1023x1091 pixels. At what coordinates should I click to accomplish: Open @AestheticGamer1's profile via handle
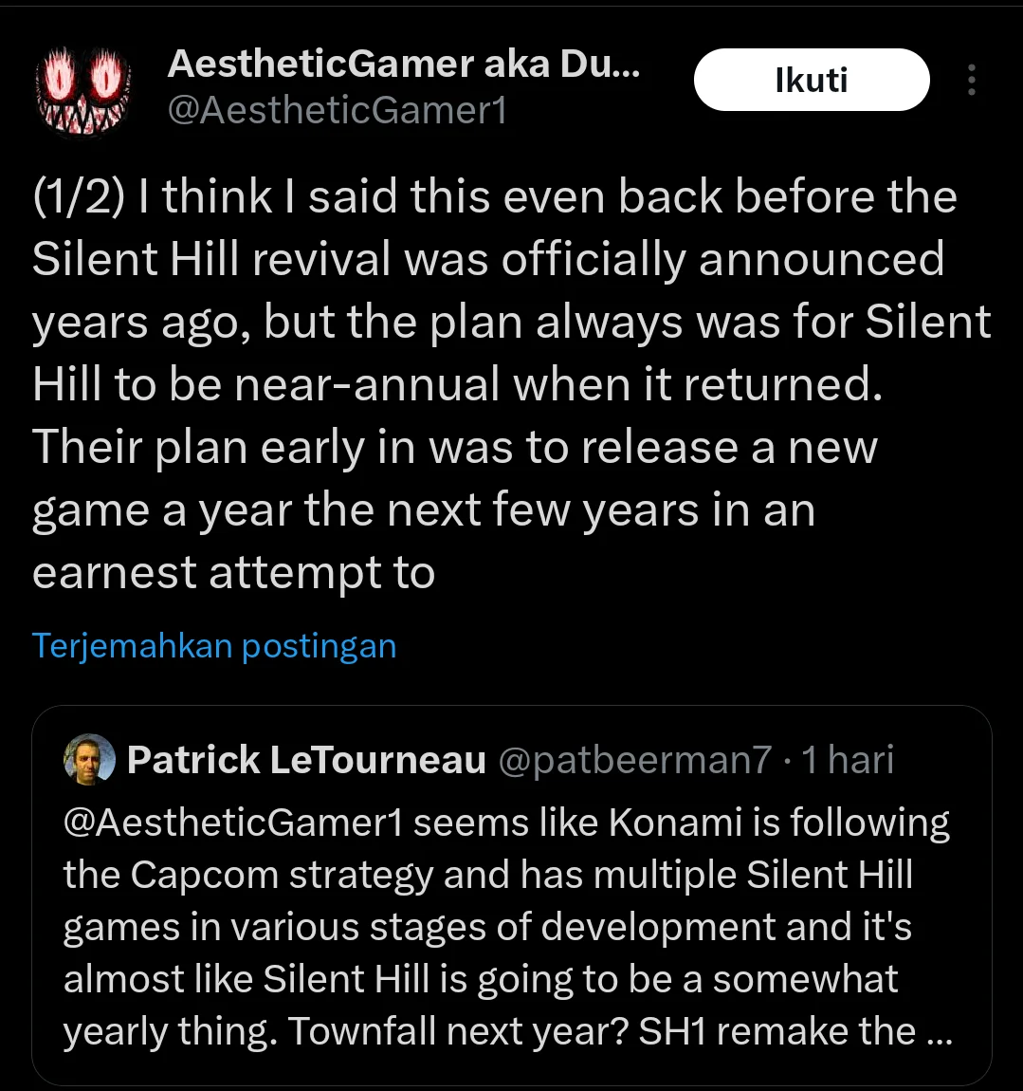338,111
